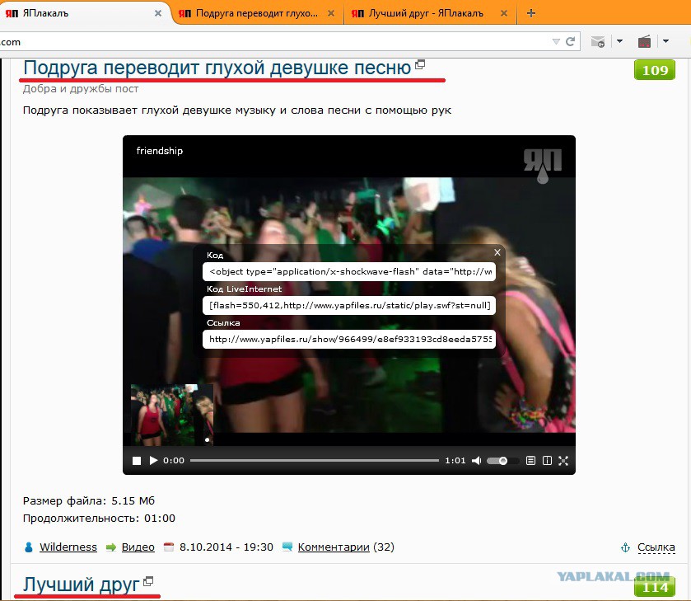Seek on the video progress bar
The width and height of the screenshot is (691, 601).
[x=315, y=461]
